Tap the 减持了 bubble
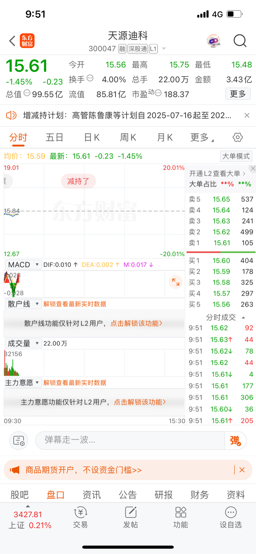This screenshot has height=554, width=256. click(x=78, y=181)
